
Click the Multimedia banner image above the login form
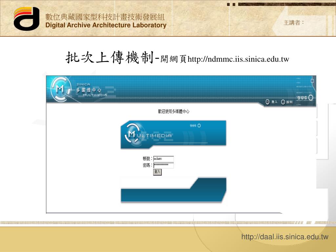[173, 134]
